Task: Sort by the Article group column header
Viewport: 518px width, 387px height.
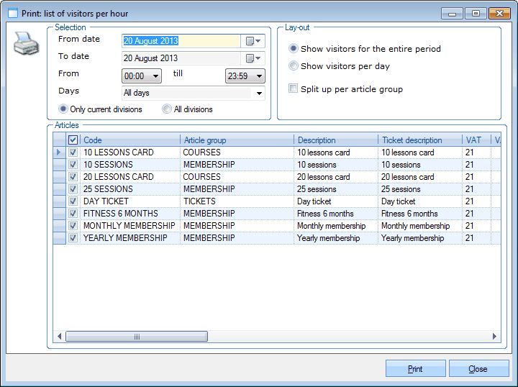Action: point(236,140)
